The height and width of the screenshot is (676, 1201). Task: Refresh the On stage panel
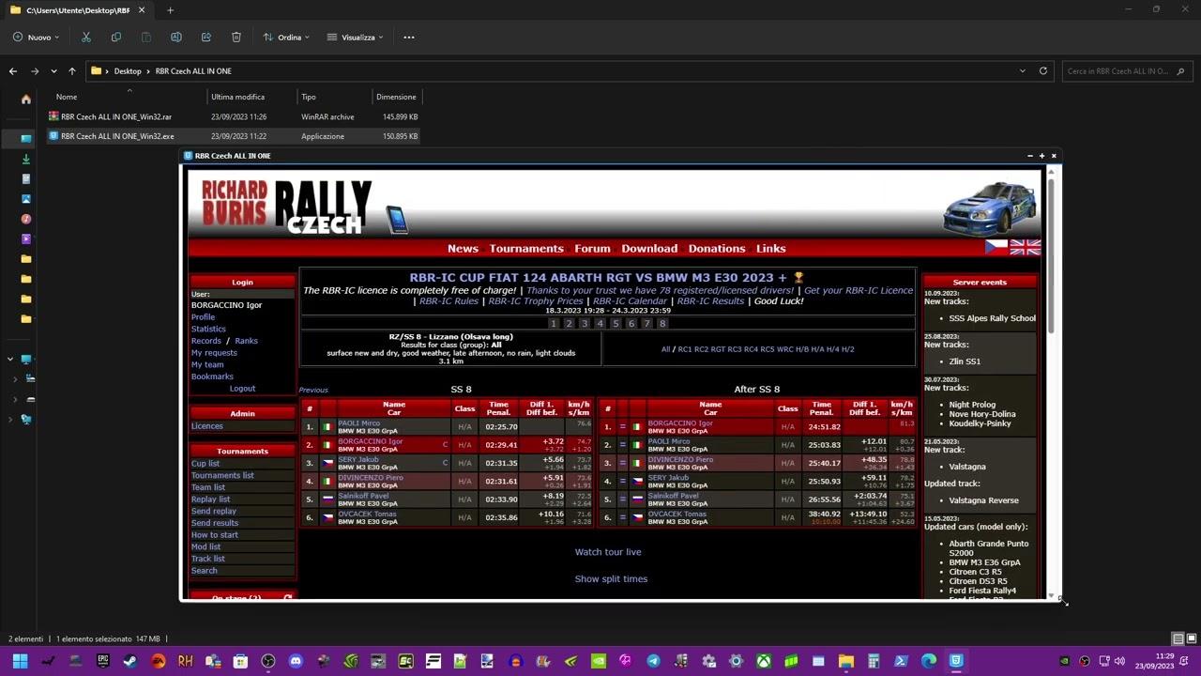click(287, 597)
